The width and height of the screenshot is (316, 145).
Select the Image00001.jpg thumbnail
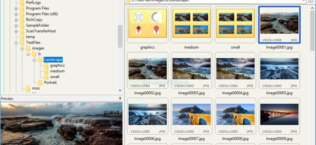pyautogui.click(x=279, y=25)
